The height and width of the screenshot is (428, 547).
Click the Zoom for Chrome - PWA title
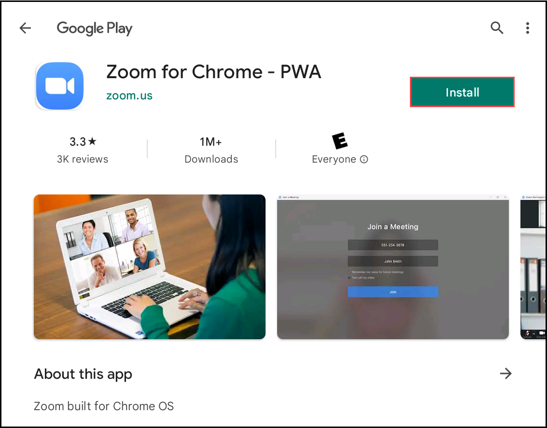[213, 72]
